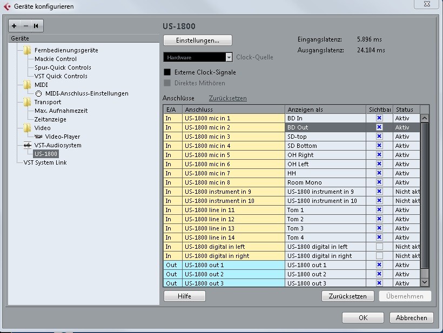Click the Anschluss column header

click(x=233, y=110)
